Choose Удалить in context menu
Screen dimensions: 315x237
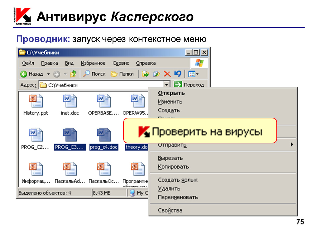(169, 188)
